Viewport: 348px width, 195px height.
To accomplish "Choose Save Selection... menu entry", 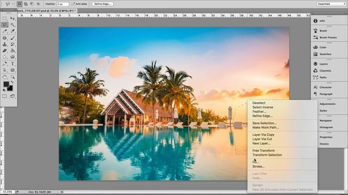I will [264, 123].
